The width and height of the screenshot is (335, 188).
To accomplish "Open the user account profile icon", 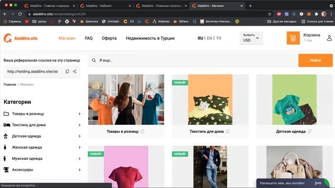I will 329,38.
